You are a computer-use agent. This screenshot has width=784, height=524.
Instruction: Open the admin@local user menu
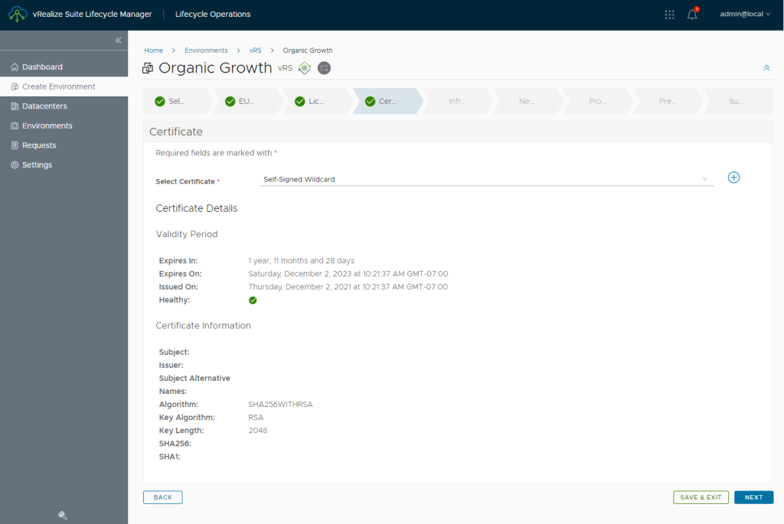click(x=745, y=14)
